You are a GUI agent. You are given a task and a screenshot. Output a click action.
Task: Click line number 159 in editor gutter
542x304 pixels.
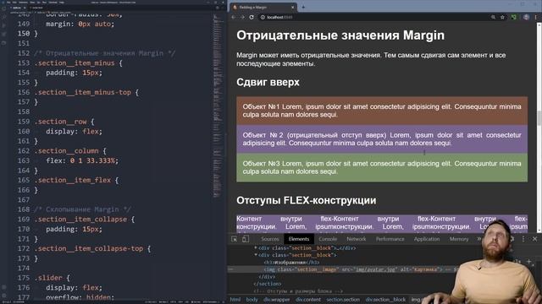[24, 122]
